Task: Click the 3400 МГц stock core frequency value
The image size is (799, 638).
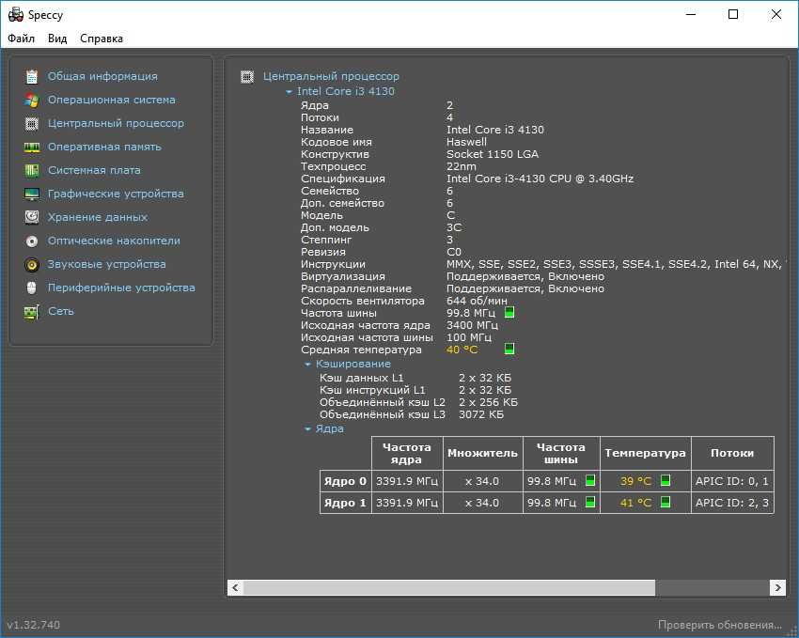Action: point(472,325)
